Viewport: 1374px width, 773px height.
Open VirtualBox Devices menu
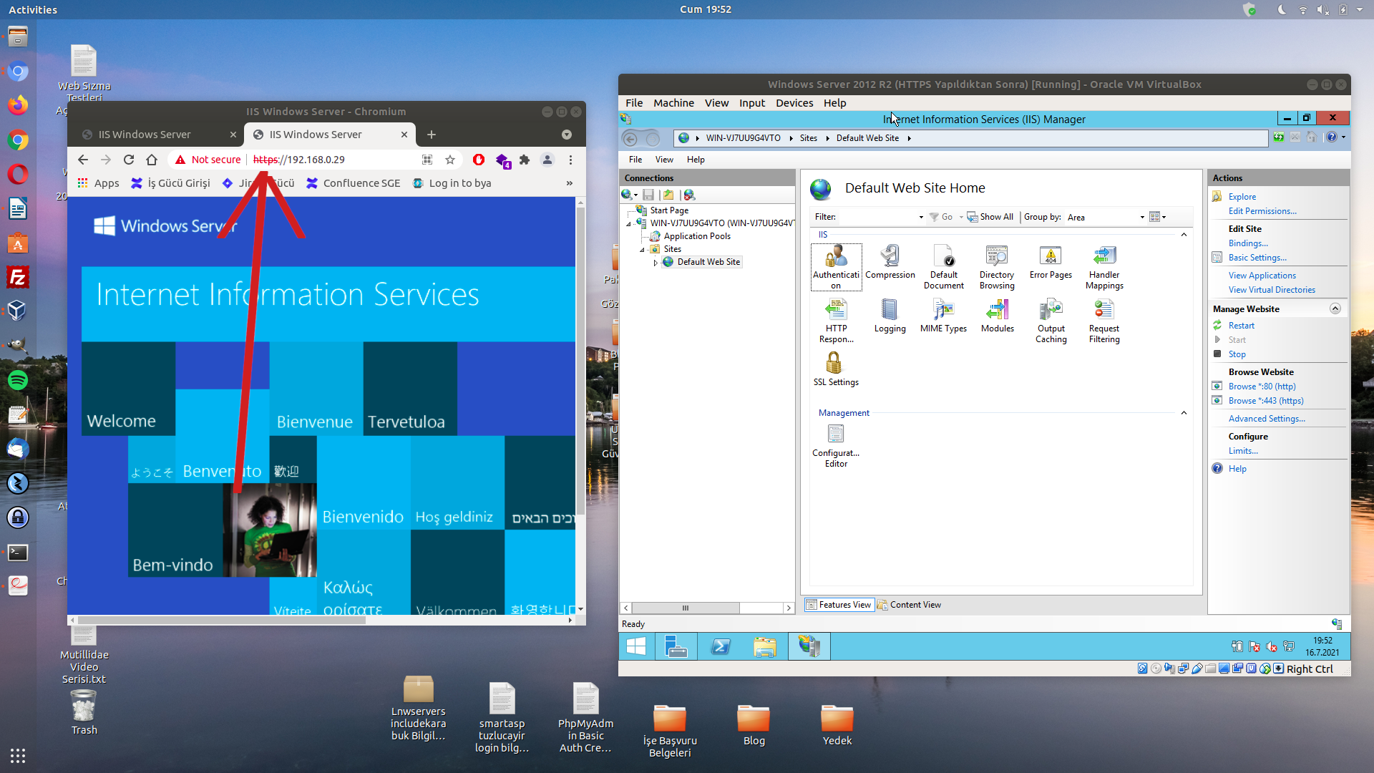[x=794, y=103]
